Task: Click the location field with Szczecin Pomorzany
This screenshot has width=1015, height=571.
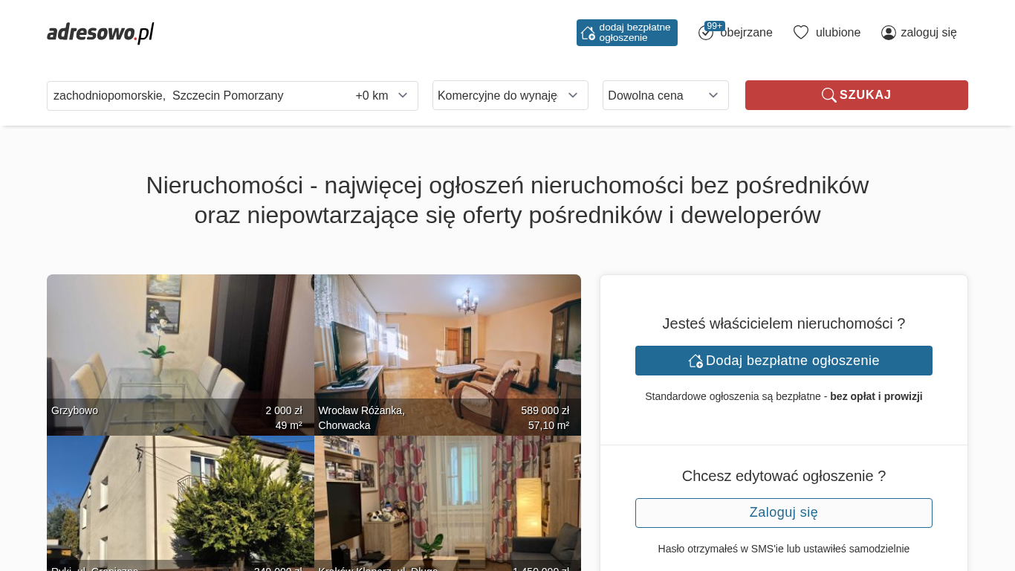Action: (198, 96)
